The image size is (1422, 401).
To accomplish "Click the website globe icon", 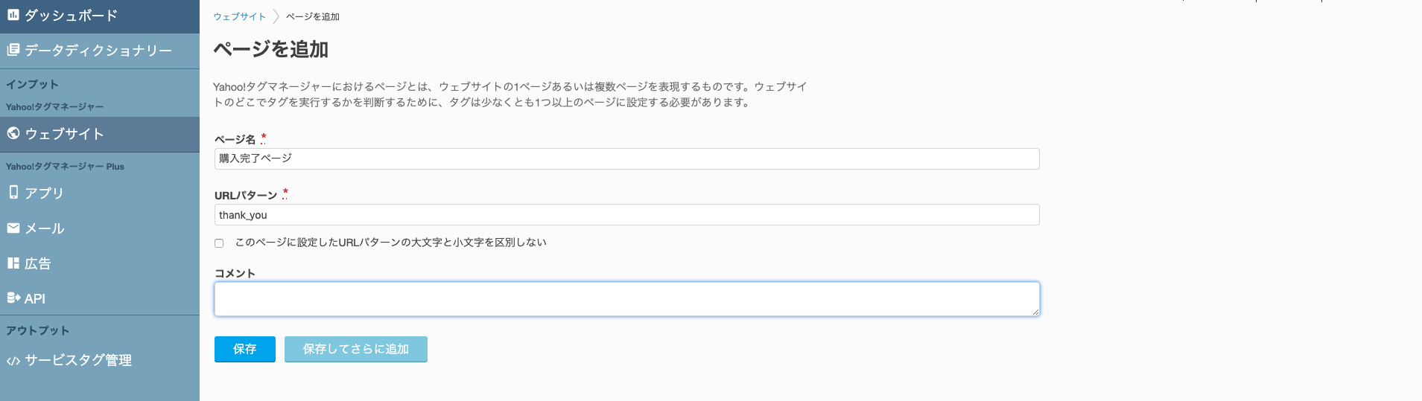I will coord(13,133).
